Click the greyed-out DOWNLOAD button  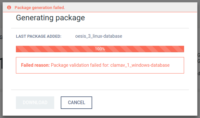point(35,103)
